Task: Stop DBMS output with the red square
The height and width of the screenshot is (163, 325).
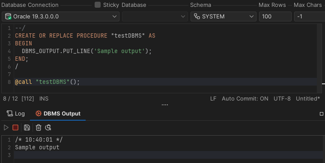Action: click(15, 127)
